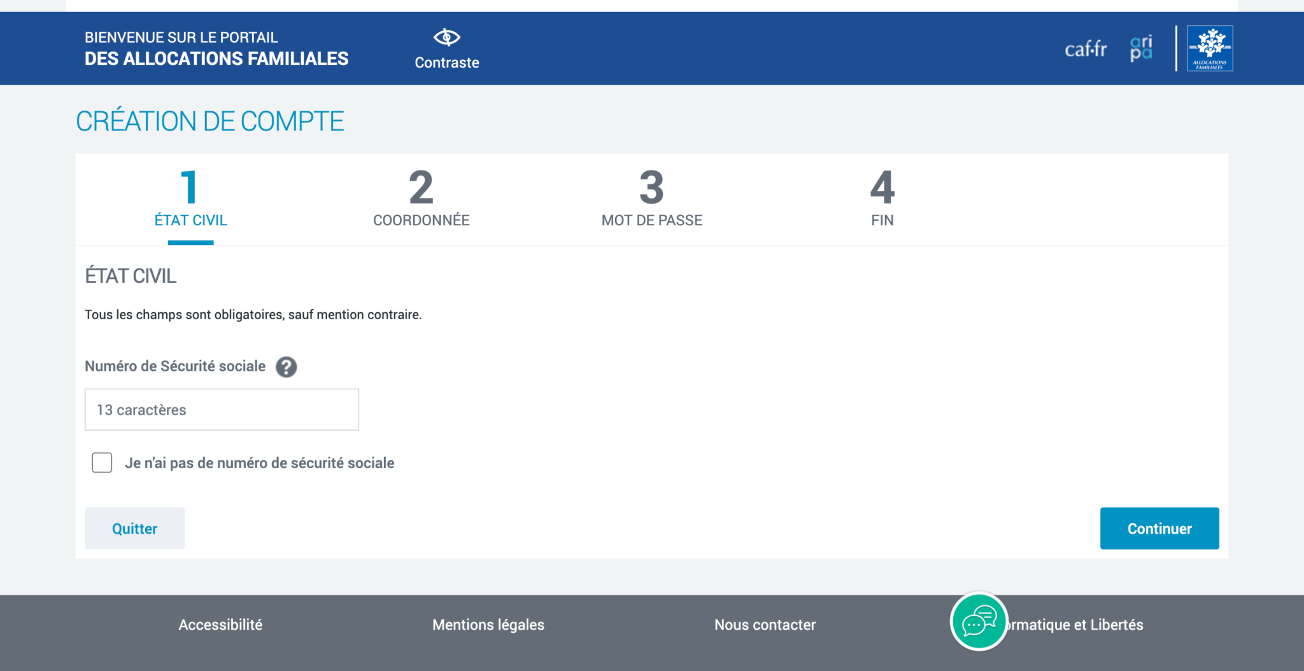Open Nous contacter footer link
This screenshot has width=1304, height=671.
[765, 625]
